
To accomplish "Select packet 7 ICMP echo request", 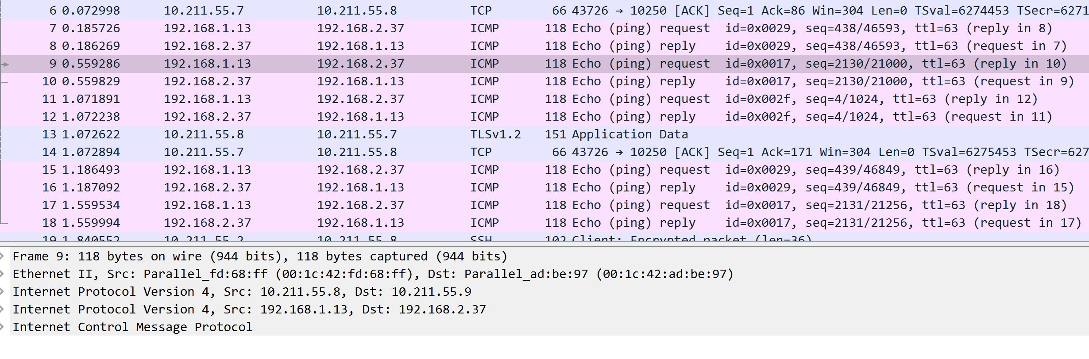I will coord(544,28).
